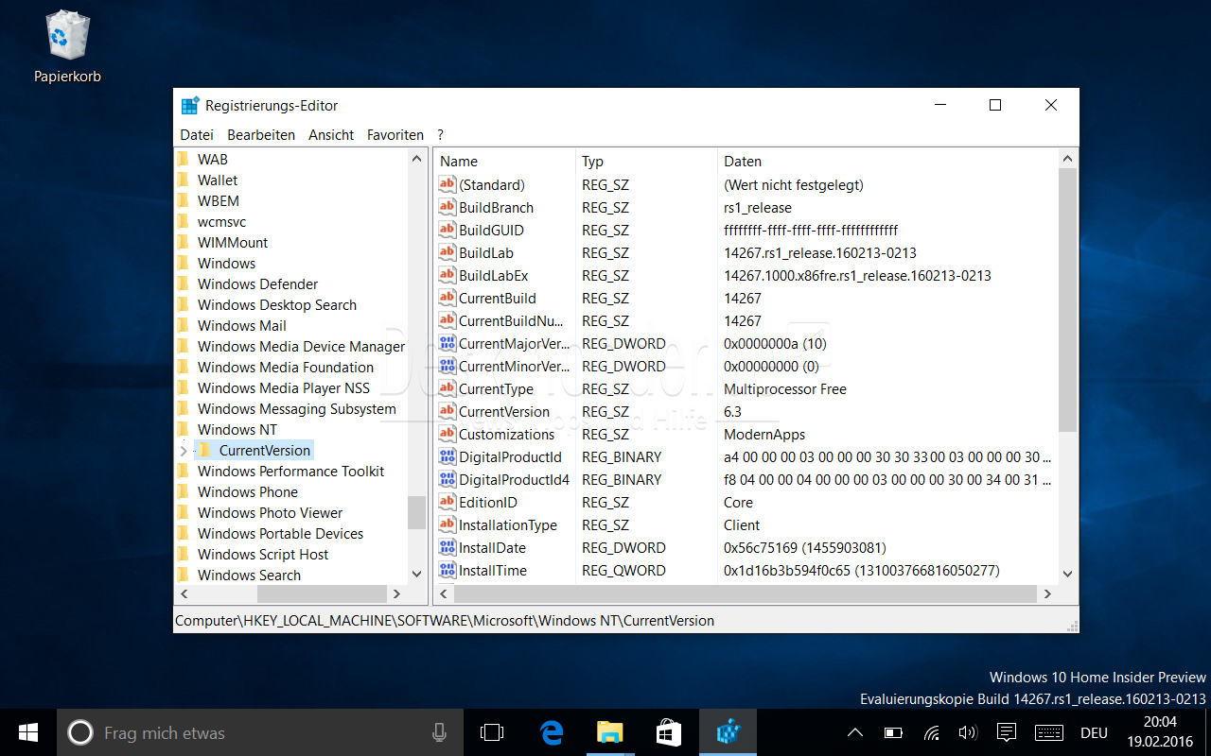Click the Windows Search folder icon
Screen dimensions: 1211x756
pos(183,576)
